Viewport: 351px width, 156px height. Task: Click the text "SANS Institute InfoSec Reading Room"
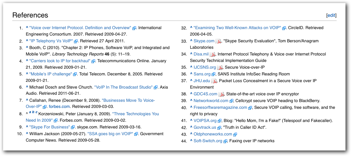click(254, 74)
